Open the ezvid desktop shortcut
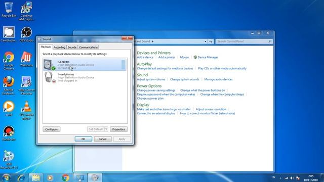This screenshot has width=324, height=182. click(9, 109)
